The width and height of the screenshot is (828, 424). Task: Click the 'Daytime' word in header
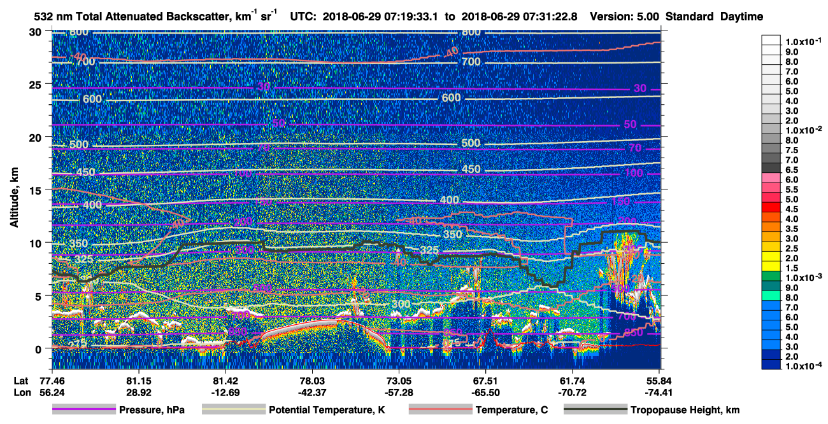pos(741,17)
